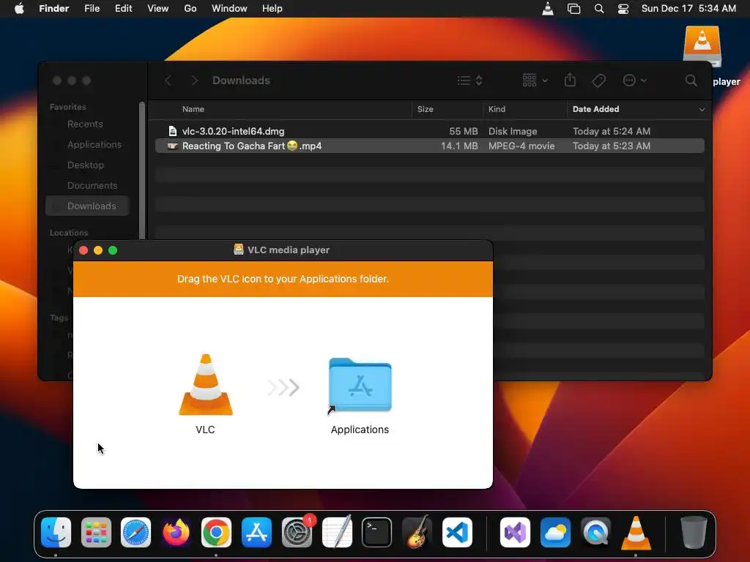Screen dimensions: 750x562
Task: Click the VLC media player window title
Action: point(289,250)
